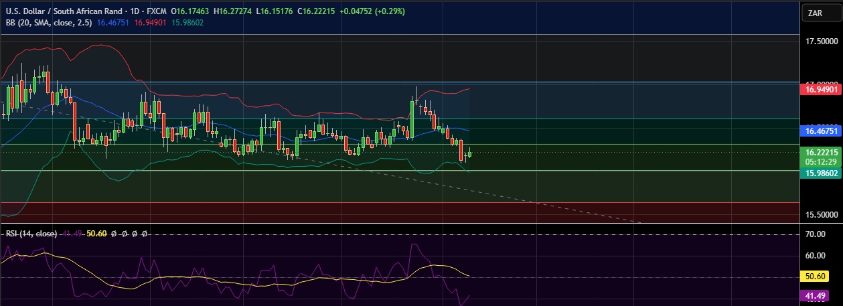Click the yellow RSI average 50.60 in legend
Screen dimensions: 843x306
(96, 234)
